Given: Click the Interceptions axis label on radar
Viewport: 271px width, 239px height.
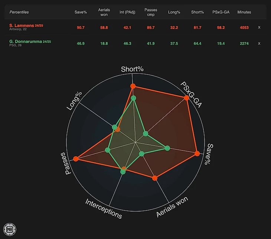Looking at the screenshot, I should pyautogui.click(x=104, y=209).
